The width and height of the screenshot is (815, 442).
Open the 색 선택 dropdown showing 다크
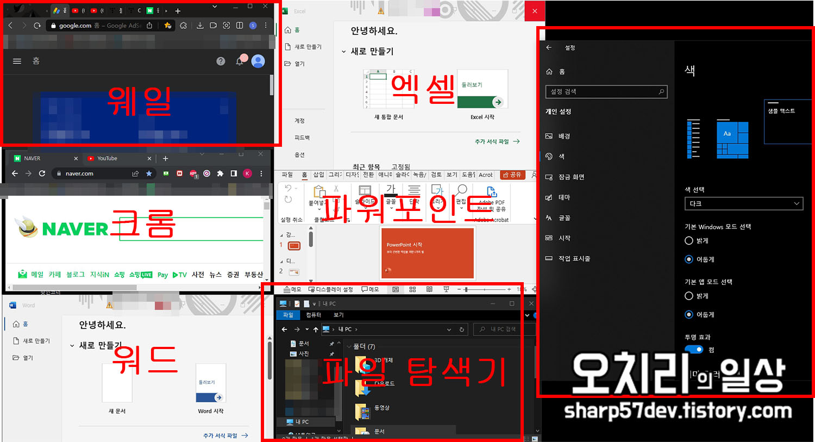pos(744,203)
